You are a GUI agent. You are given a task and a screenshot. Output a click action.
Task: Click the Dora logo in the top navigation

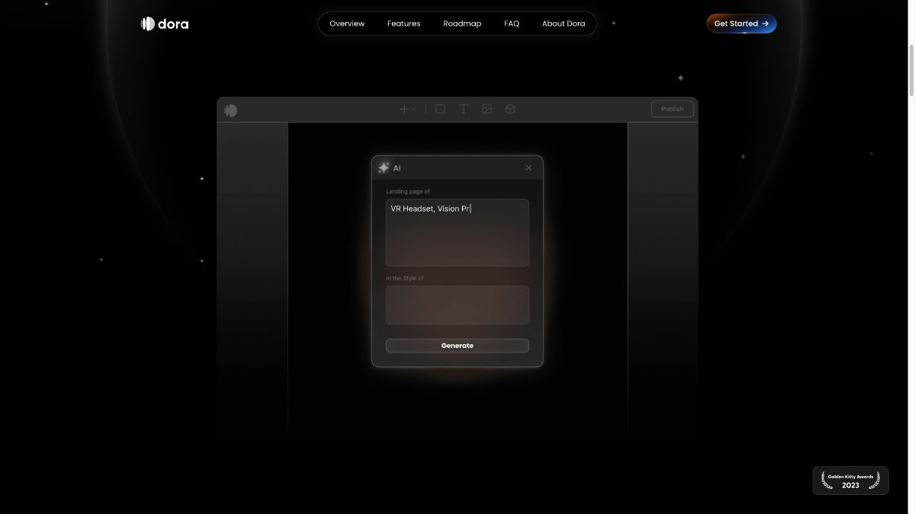click(164, 24)
